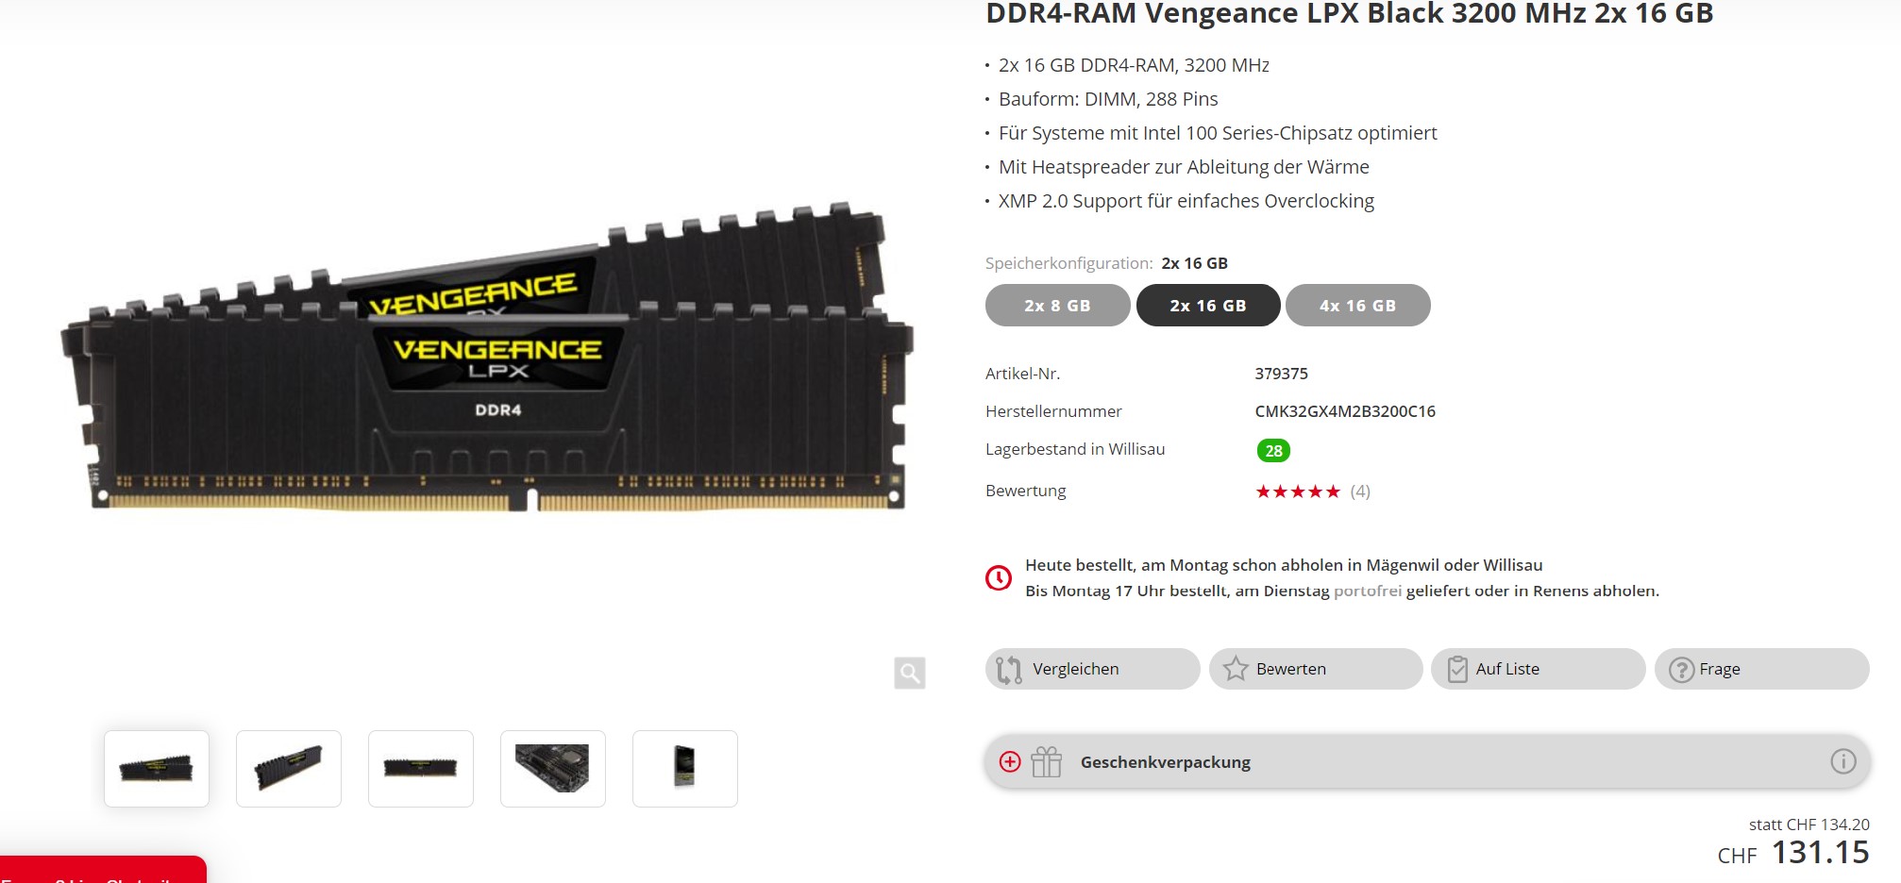Click the magnifier zoom icon on product image
This screenshot has width=1901, height=883.
tap(910, 673)
